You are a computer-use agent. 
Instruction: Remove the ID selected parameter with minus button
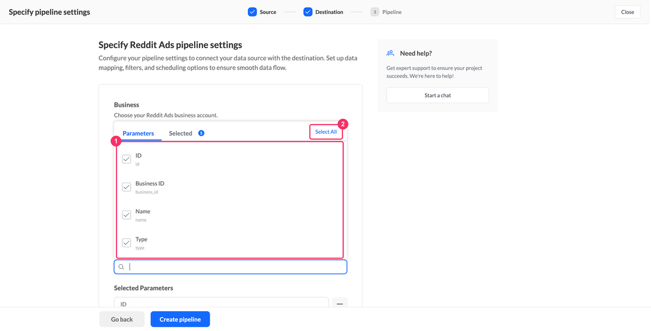click(x=339, y=304)
